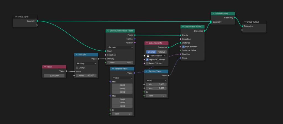
Task: Open the Float data type dropdown
Action: tap(156, 80)
